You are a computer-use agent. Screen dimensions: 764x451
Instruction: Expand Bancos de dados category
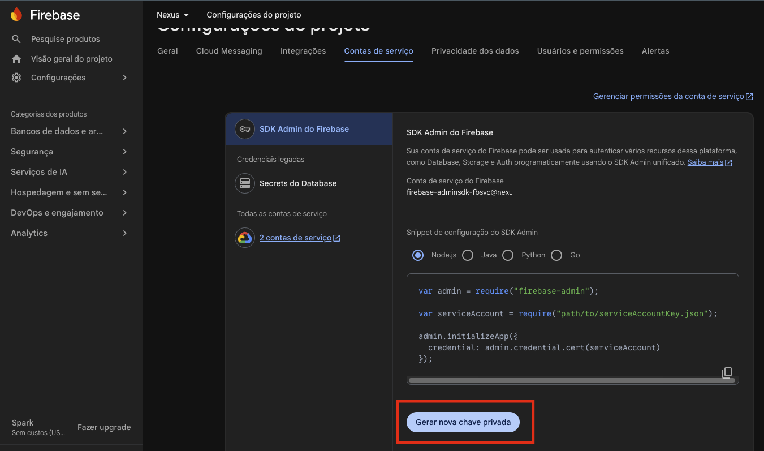tap(125, 131)
